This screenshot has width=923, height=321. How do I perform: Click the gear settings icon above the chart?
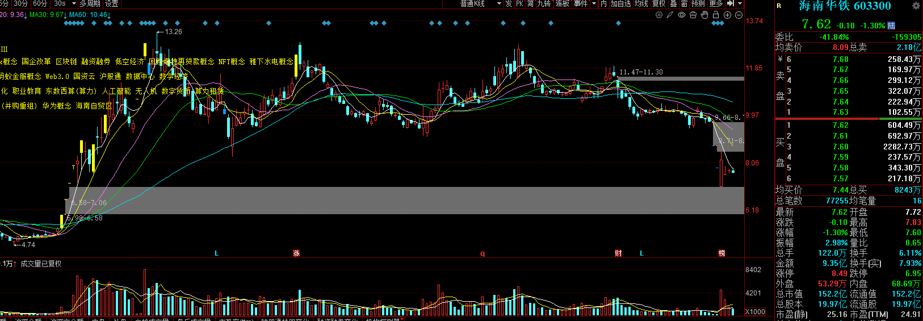(x=659, y=15)
